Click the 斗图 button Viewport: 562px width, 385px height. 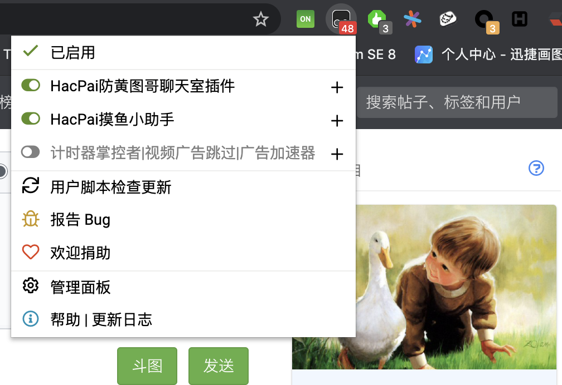pos(147,366)
